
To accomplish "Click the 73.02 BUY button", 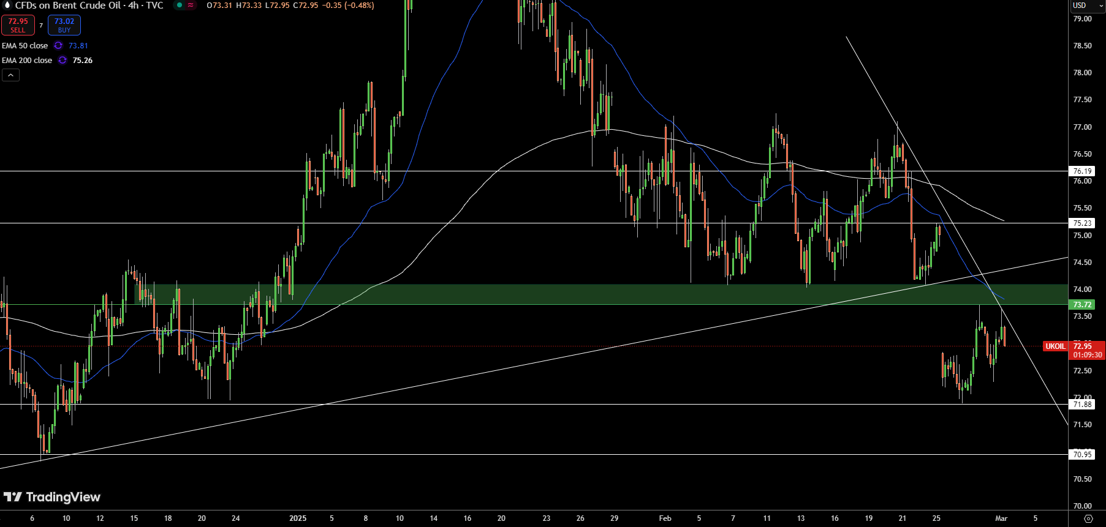I will 64,25.
